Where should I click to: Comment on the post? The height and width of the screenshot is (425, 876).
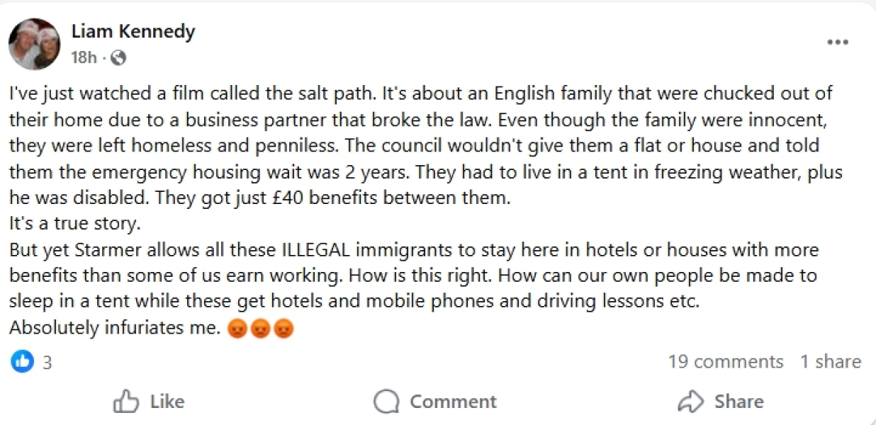(434, 401)
